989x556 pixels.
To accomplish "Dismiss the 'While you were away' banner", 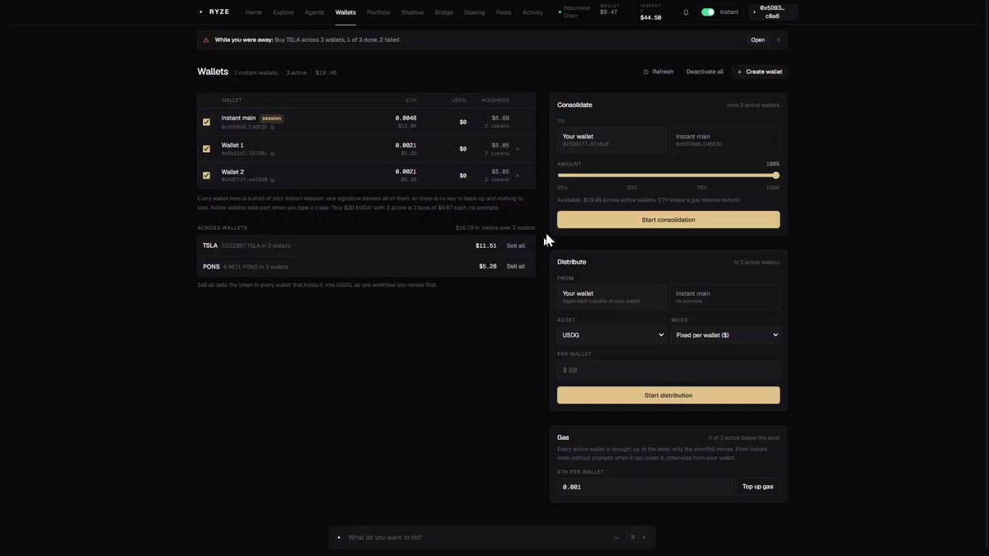I will click(778, 40).
